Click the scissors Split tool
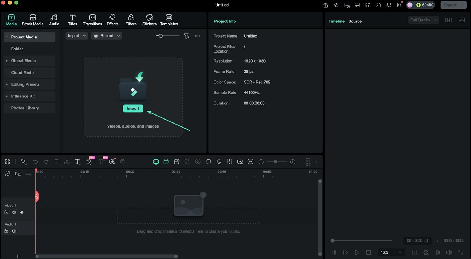Viewport: 471px width, 259px height. click(x=67, y=162)
